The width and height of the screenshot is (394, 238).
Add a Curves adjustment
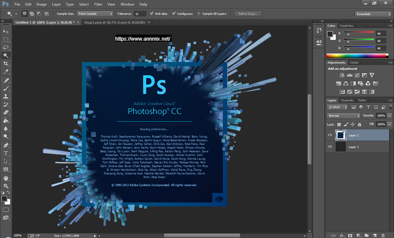tap(357, 75)
